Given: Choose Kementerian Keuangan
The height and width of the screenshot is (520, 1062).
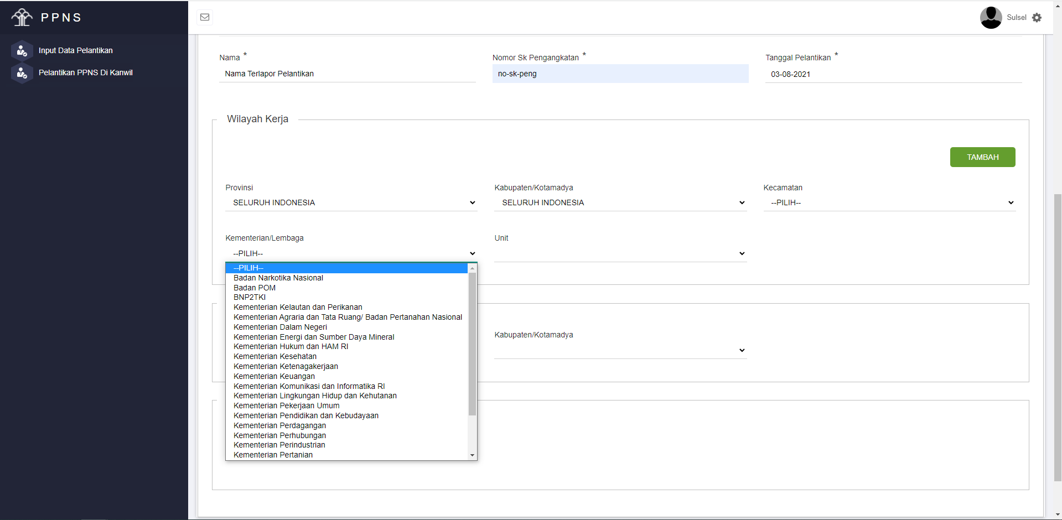Looking at the screenshot, I should pyautogui.click(x=347, y=376).
